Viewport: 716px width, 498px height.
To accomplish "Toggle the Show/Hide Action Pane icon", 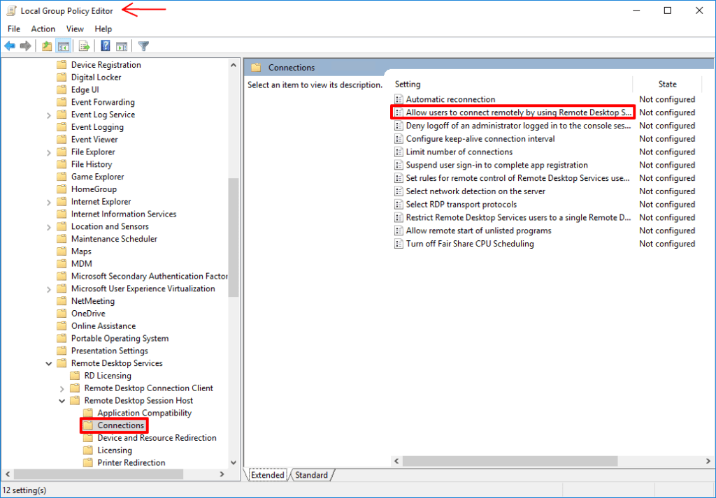I will (x=122, y=45).
